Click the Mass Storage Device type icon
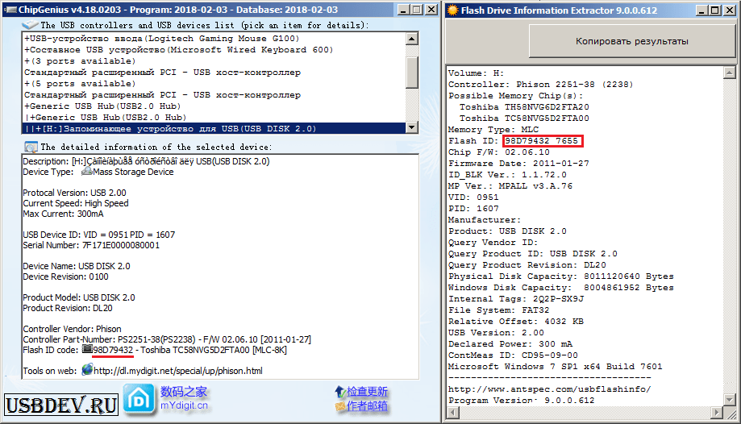The image size is (741, 424). click(86, 171)
